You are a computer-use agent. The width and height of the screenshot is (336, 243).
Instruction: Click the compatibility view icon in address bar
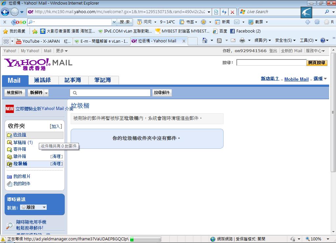pyautogui.click(x=216, y=12)
